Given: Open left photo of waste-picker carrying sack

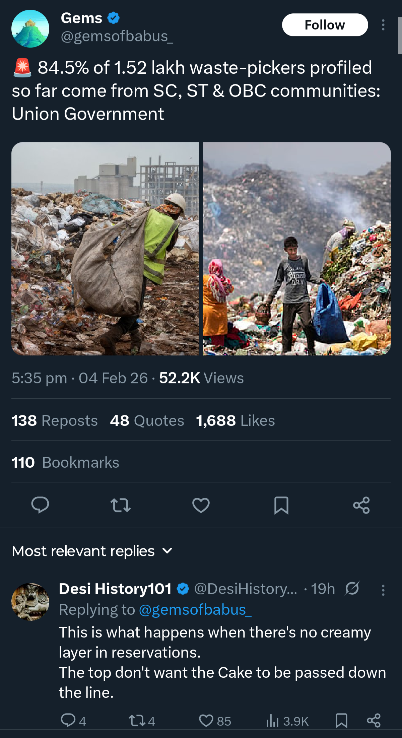Looking at the screenshot, I should point(105,249).
